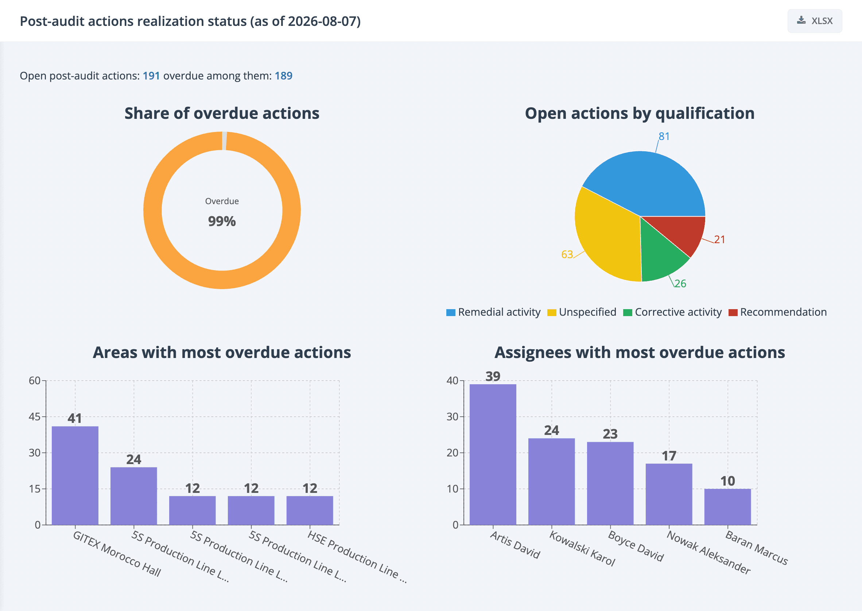Click the Assignees with most overdue actions heading
This screenshot has width=862, height=611.
(640, 353)
